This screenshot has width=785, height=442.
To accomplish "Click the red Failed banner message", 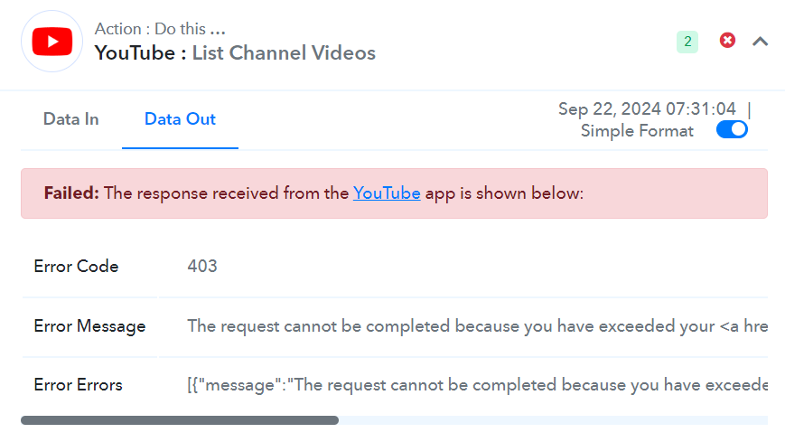I will (394, 193).
